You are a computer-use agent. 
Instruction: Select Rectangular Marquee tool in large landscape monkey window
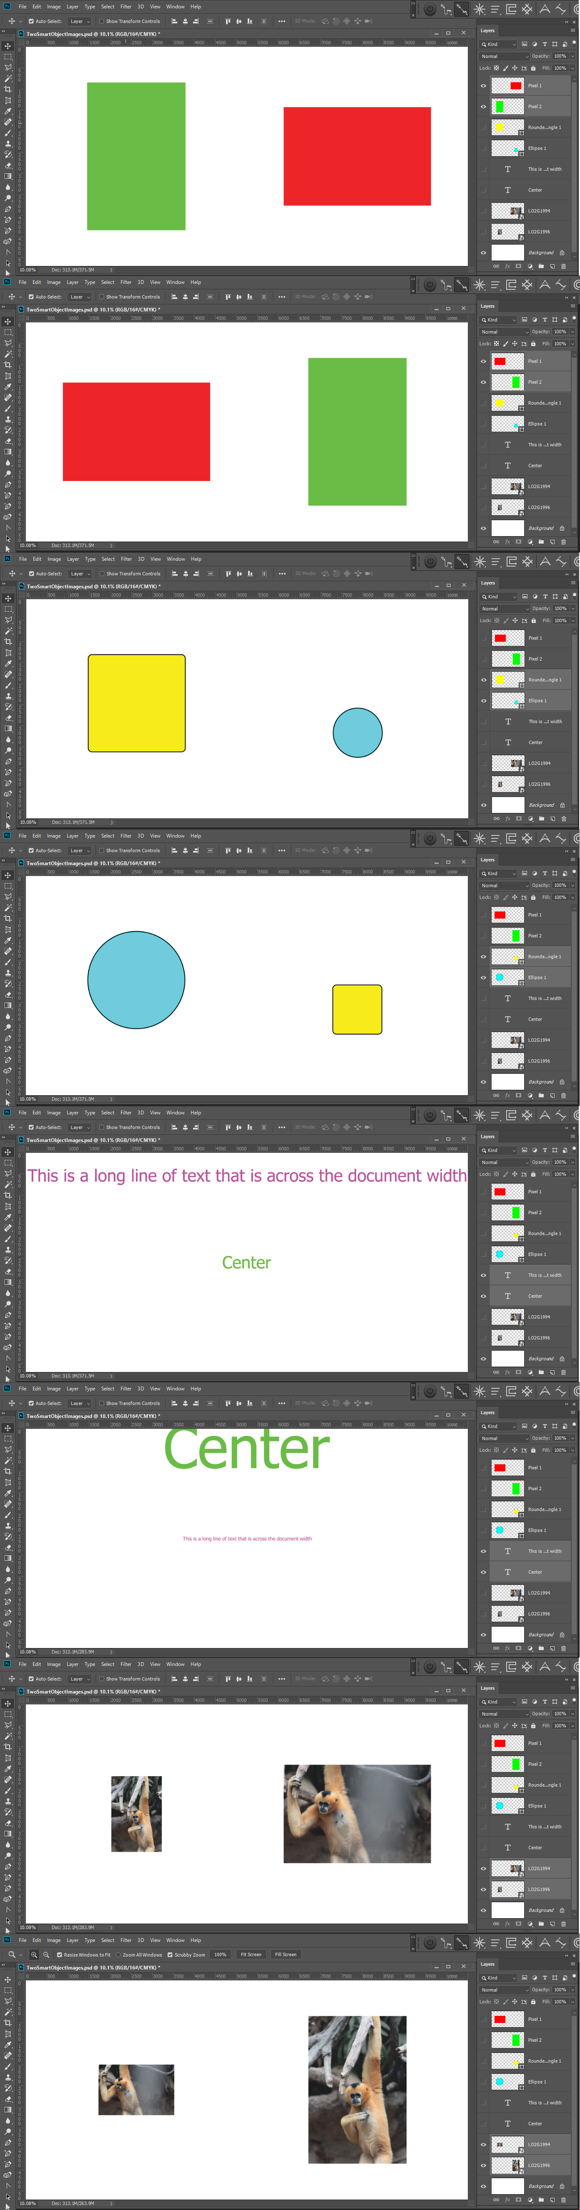[8, 1715]
